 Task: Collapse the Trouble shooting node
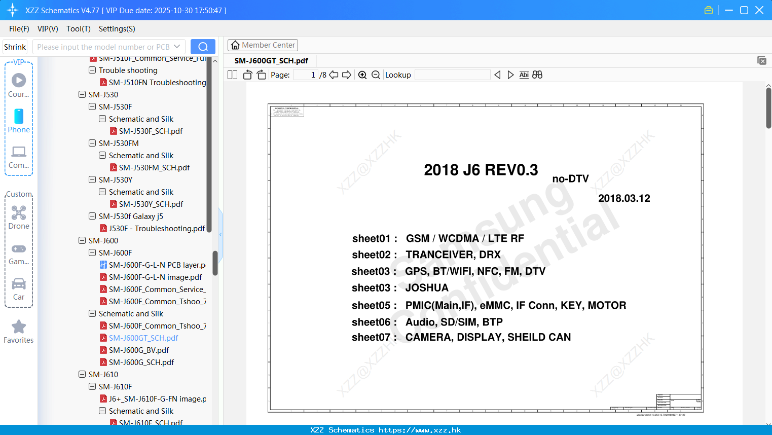(92, 70)
